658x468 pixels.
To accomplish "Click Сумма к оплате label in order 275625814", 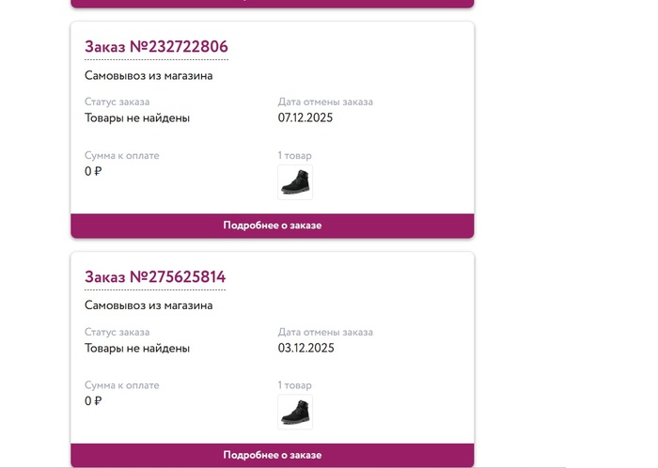I will click(121, 385).
